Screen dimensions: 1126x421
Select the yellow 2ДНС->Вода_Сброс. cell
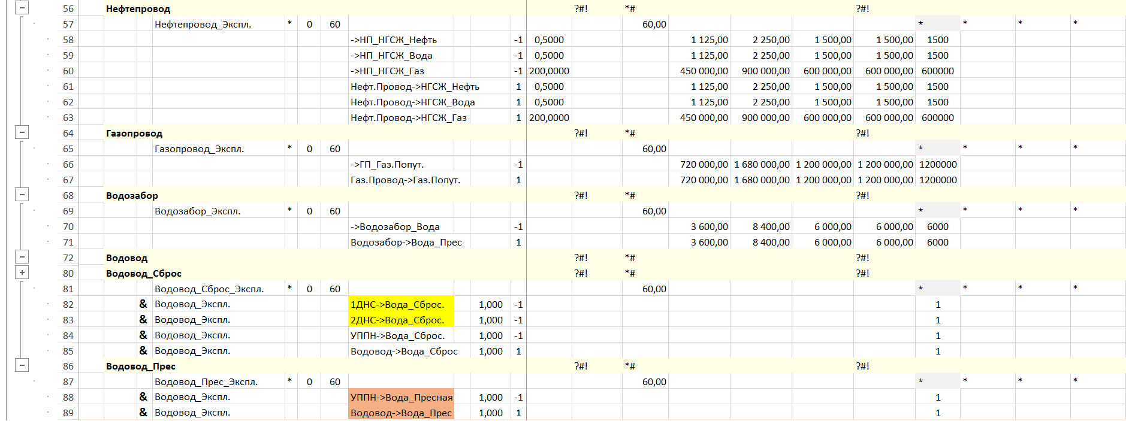coord(400,320)
